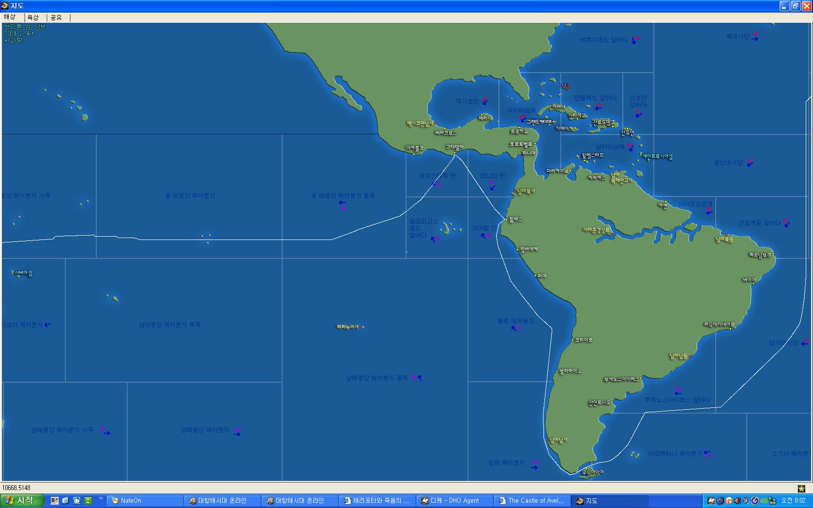
Task: Click the star icon in status bar
Action: pyautogui.click(x=801, y=489)
